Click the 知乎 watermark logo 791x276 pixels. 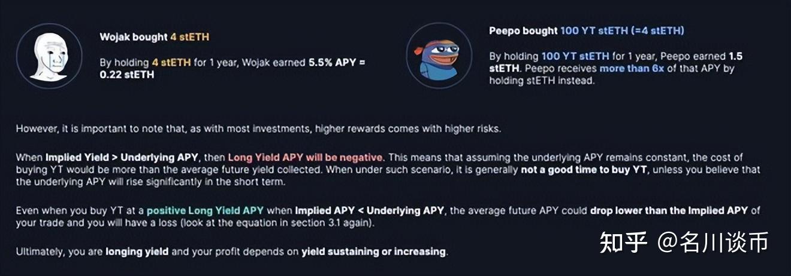click(623, 243)
